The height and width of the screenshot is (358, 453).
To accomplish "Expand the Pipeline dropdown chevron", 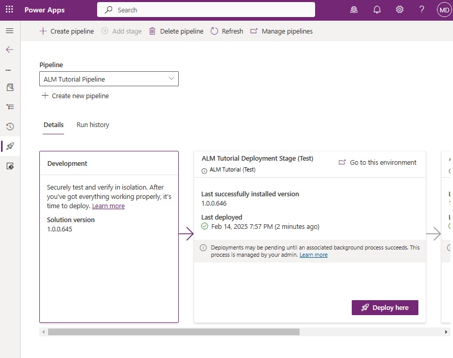I will (x=171, y=79).
